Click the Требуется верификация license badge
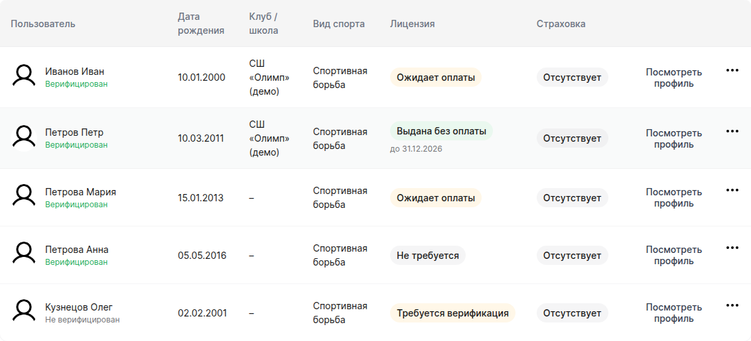The image size is (751, 341). [452, 313]
